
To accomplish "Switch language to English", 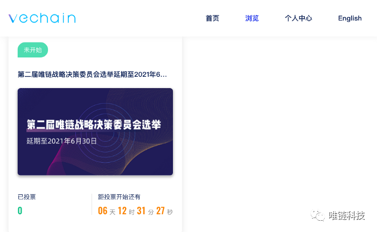I will pyautogui.click(x=350, y=18).
